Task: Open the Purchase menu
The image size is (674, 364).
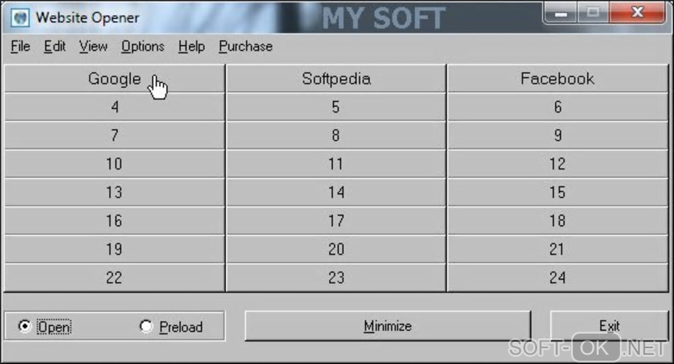Action: pos(246,47)
